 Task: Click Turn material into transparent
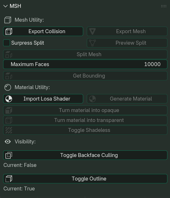(85, 120)
